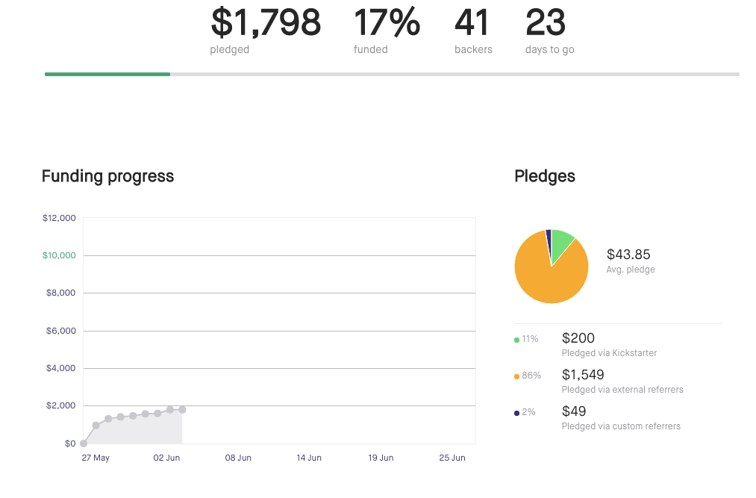Click the green legend dot for Kickstarter pledges

[x=517, y=340]
